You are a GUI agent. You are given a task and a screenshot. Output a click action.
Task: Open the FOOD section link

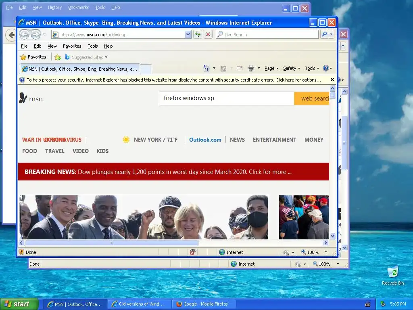point(29,151)
